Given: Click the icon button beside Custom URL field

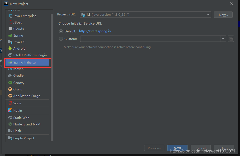Looking at the screenshot, I should point(231,39).
